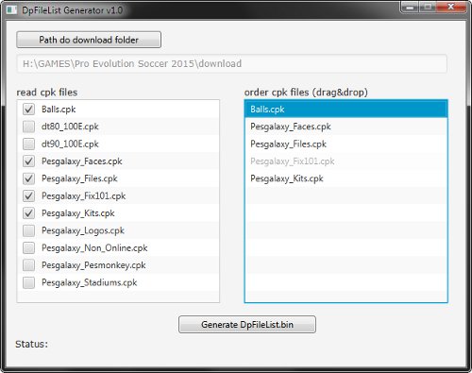This screenshot has width=472, height=373.
Task: Minimize the DpFileList Generator window
Action: 410,7
